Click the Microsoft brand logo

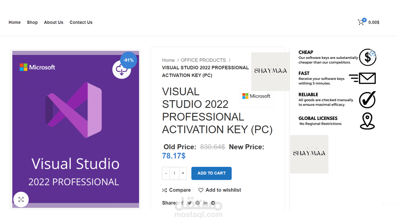[x=256, y=96]
